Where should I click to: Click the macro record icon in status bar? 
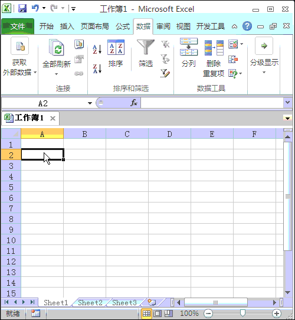tap(35, 314)
